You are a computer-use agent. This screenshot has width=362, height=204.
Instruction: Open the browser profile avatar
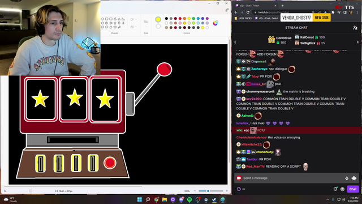(x=351, y=12)
